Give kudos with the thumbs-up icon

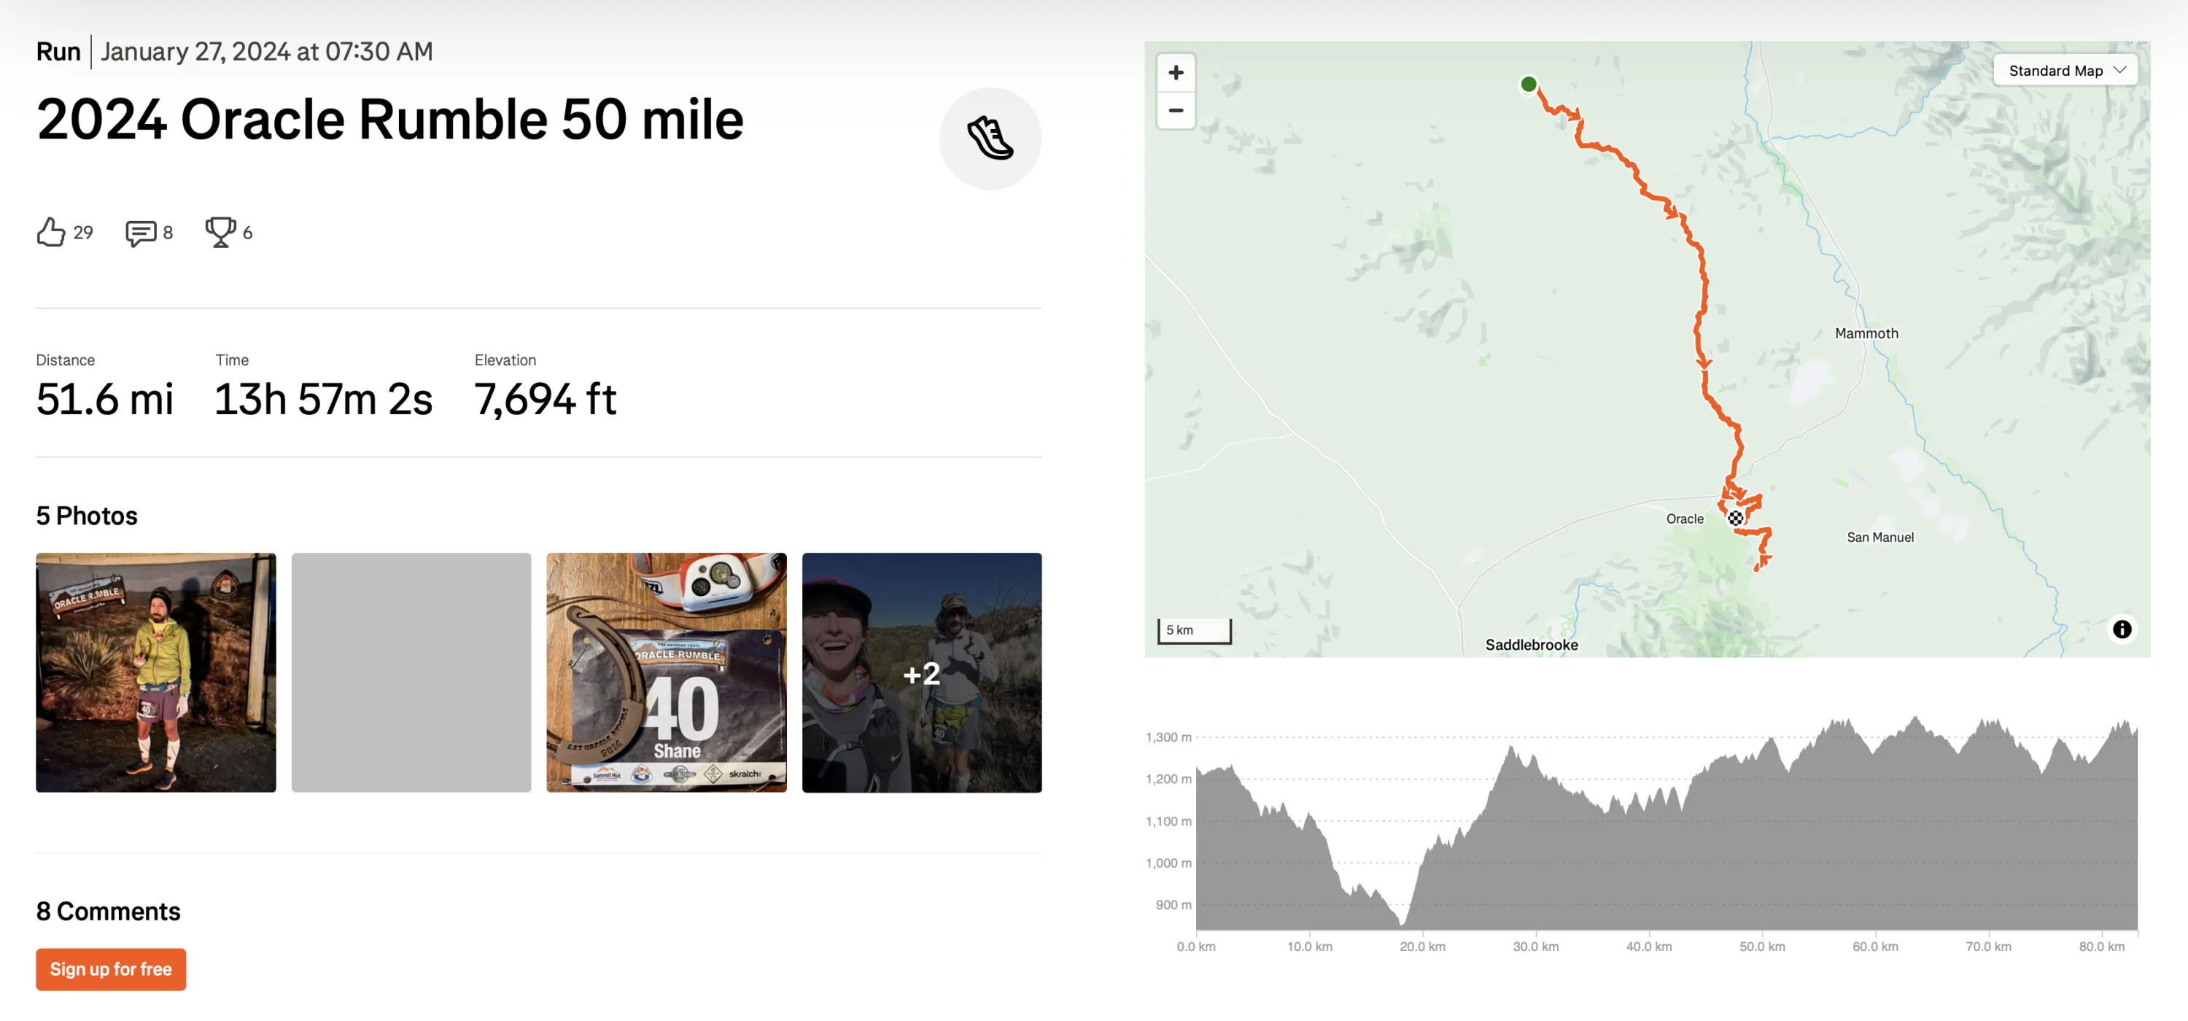tap(51, 232)
